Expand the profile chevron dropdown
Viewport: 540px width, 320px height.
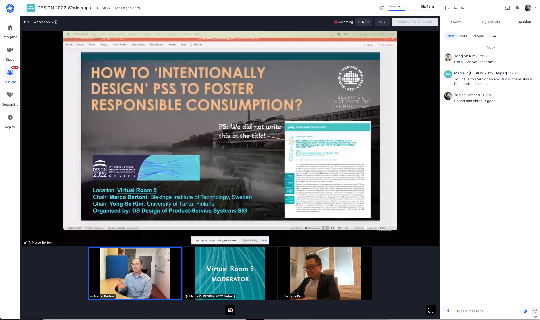coord(535,8)
